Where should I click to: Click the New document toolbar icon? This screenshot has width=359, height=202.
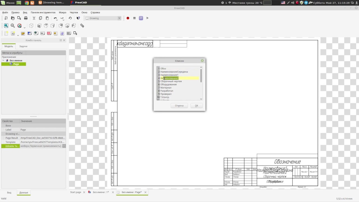coord(6,18)
